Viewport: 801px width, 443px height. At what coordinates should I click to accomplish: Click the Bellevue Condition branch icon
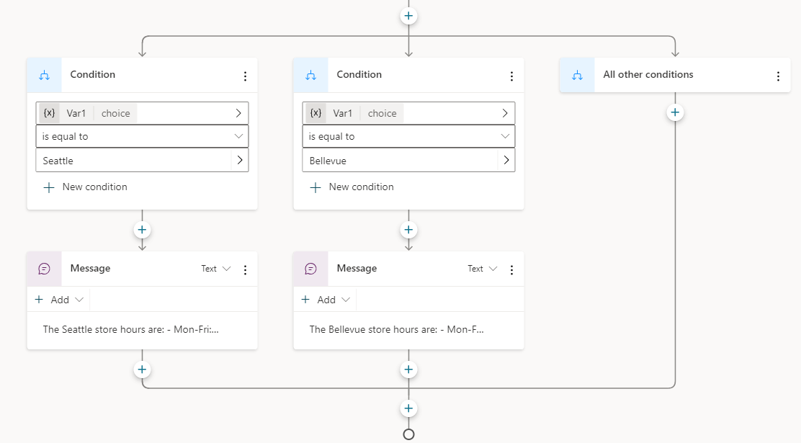(x=310, y=75)
